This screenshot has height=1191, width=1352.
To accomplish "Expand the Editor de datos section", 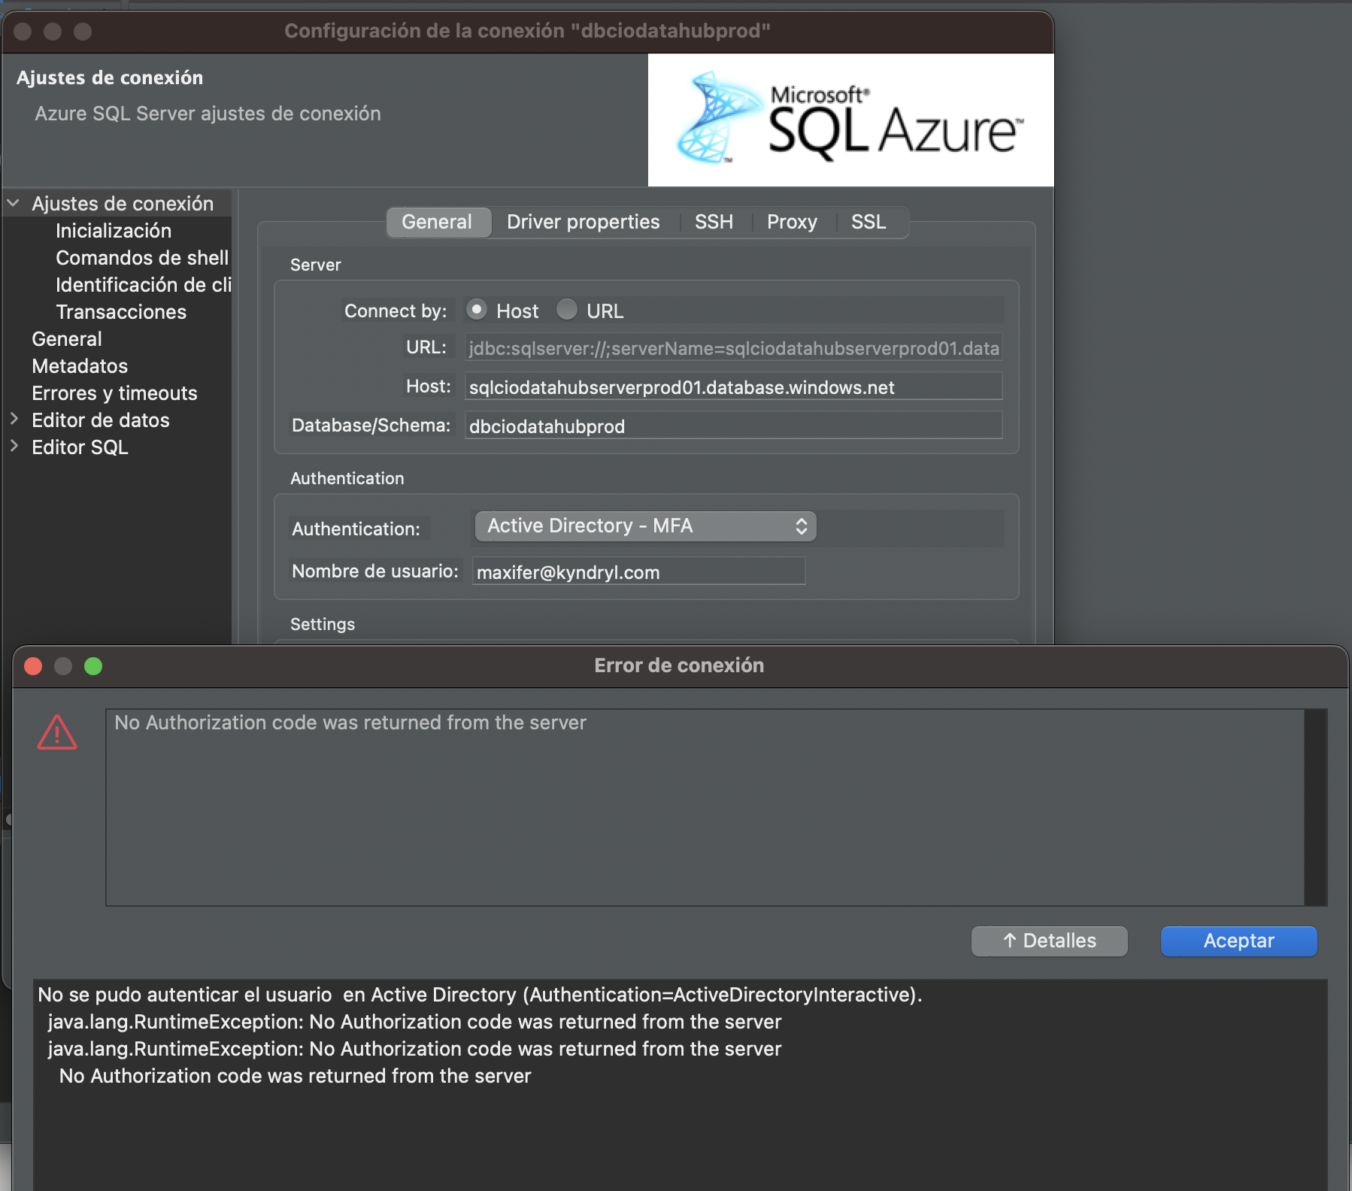I will tap(15, 420).
